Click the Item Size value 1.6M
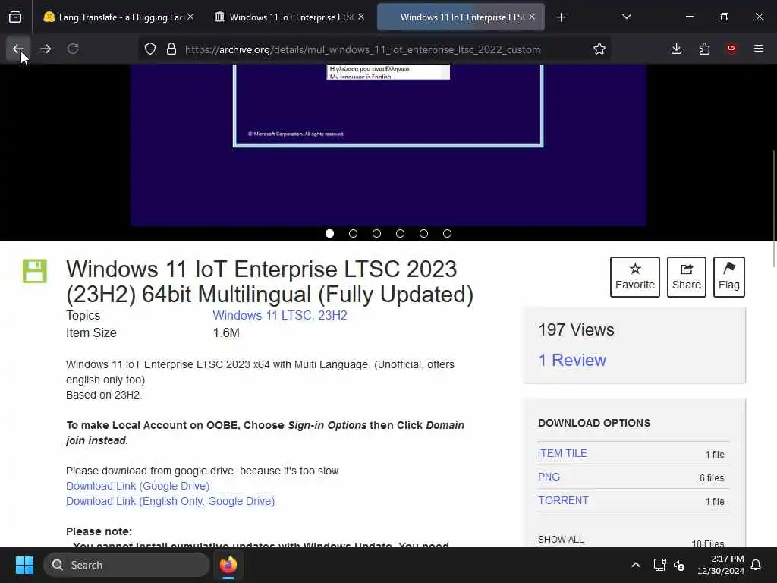Image resolution: width=777 pixels, height=583 pixels. 226,332
